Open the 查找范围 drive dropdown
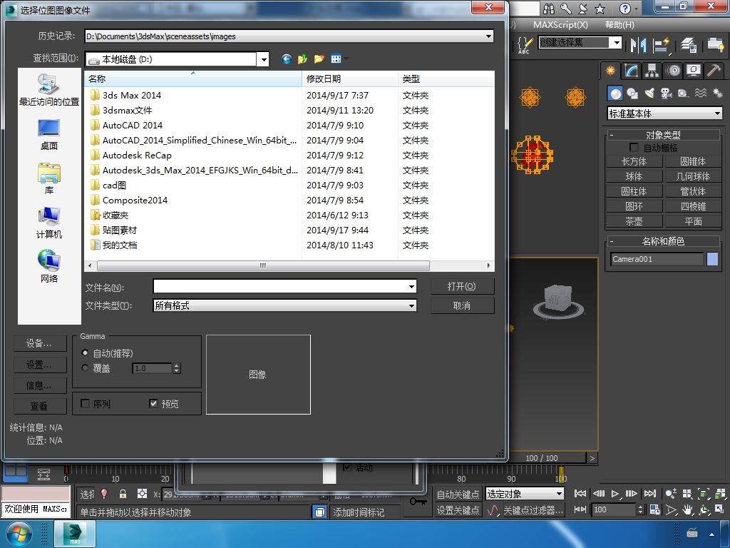Screen dimensions: 730x548 coord(264,59)
